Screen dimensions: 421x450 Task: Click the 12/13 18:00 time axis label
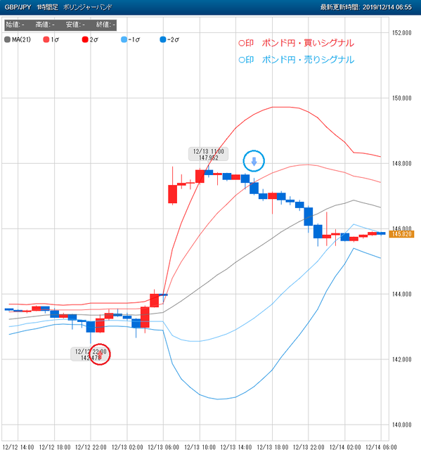(272, 447)
